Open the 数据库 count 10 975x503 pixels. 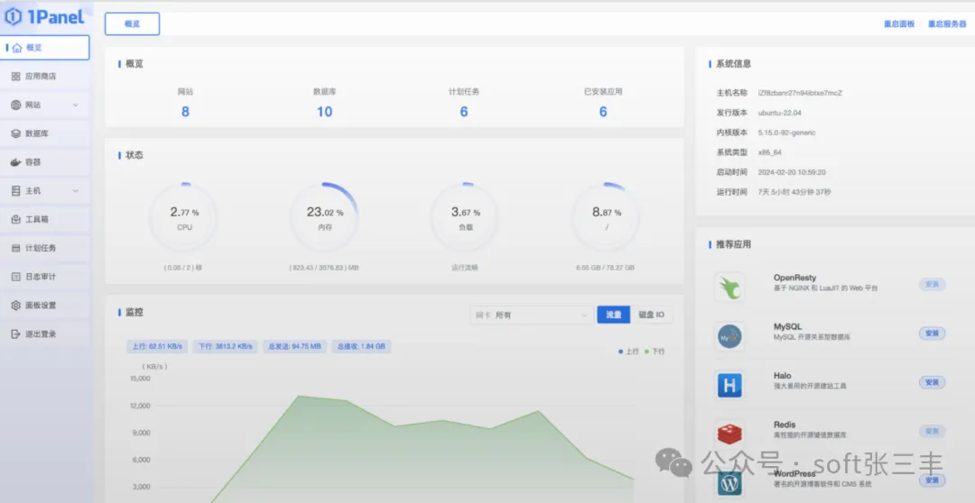pos(325,112)
